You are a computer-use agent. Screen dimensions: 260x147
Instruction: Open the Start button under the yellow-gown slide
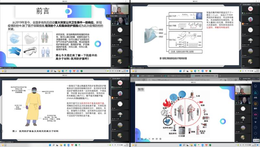[50, 145]
